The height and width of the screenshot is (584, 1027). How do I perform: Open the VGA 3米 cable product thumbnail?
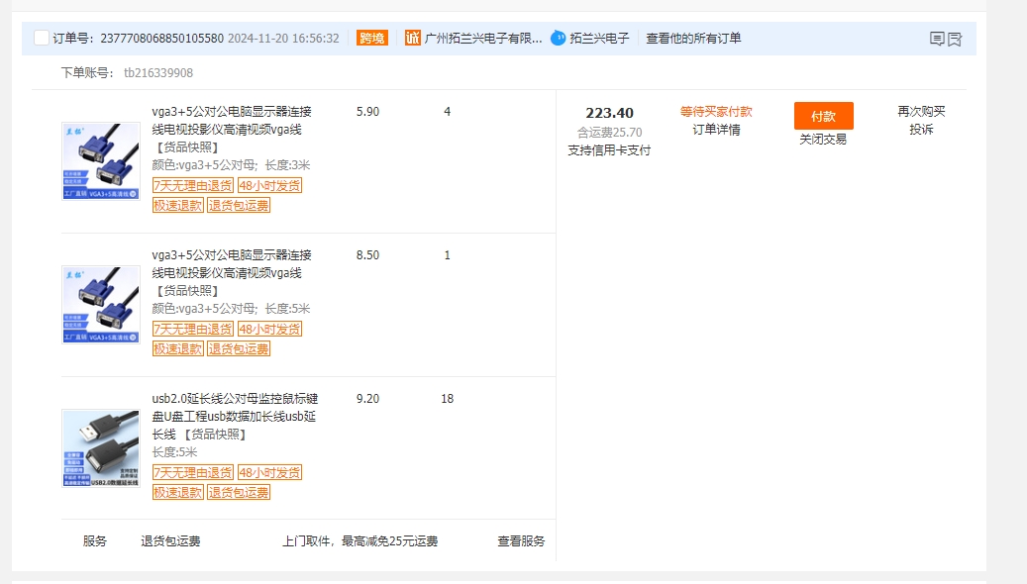click(x=101, y=161)
